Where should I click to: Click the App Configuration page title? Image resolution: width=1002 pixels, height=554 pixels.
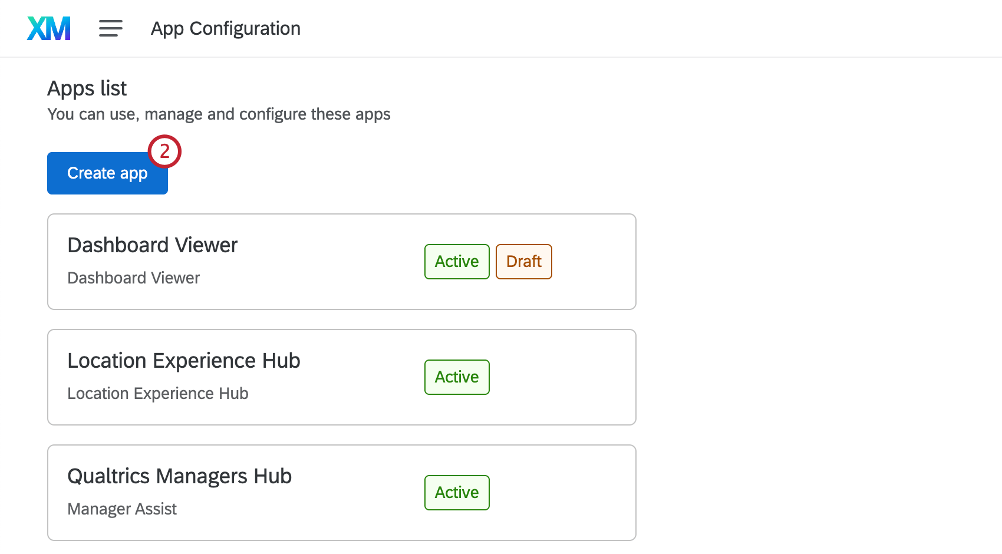[x=225, y=28]
